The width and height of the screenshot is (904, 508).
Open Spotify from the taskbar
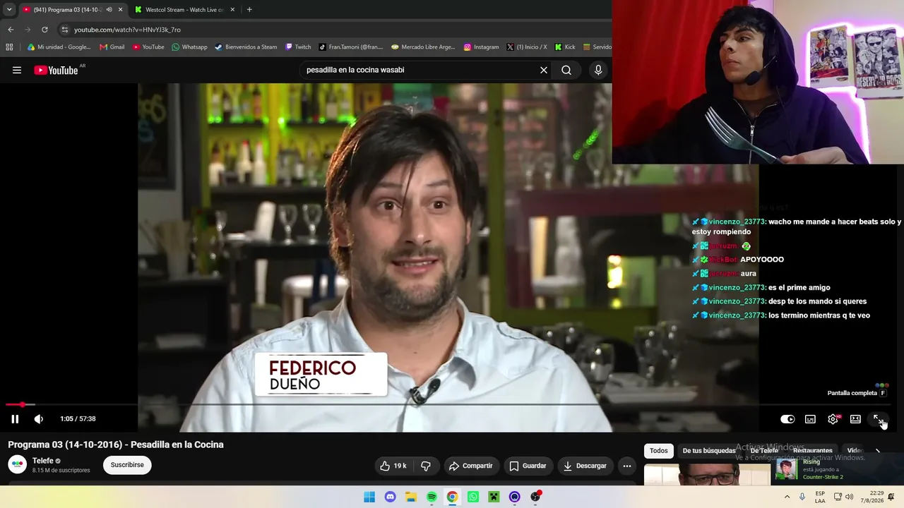[x=432, y=497]
